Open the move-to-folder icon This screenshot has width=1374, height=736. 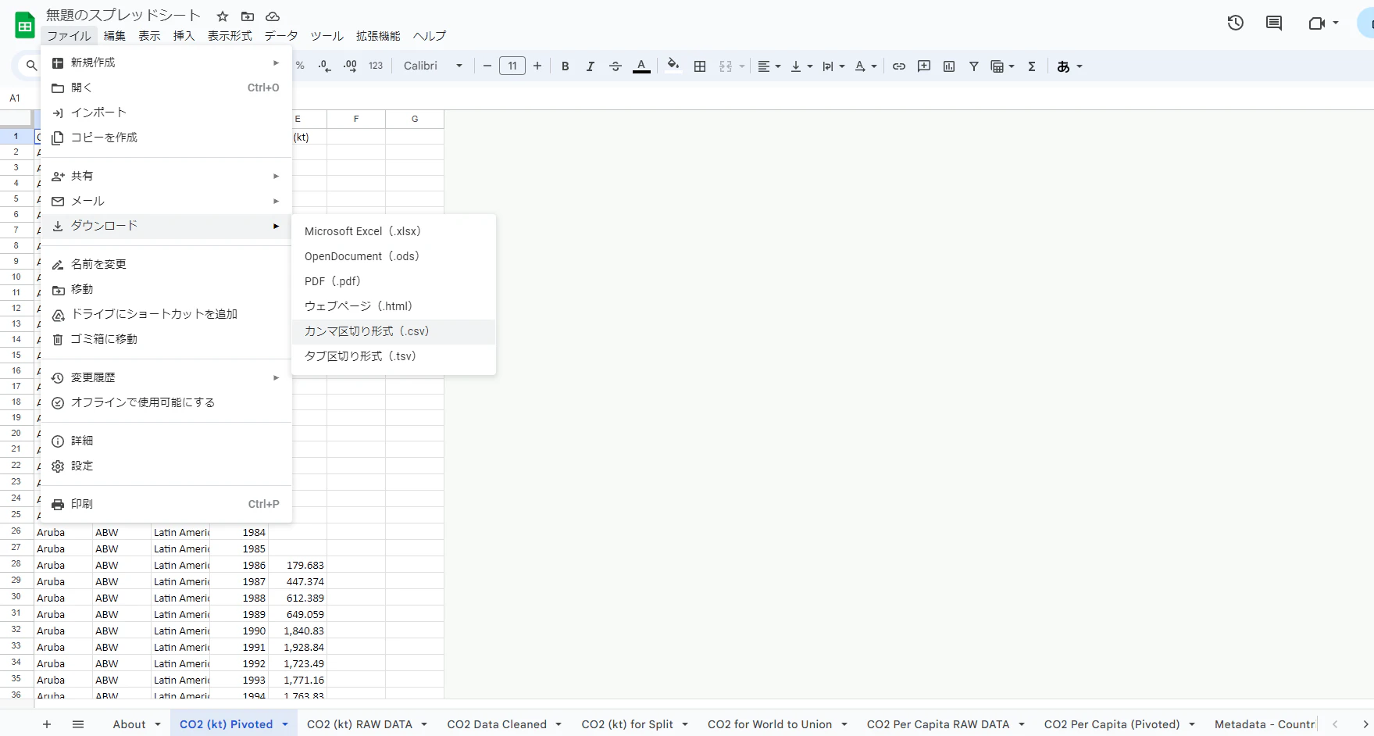pos(248,16)
